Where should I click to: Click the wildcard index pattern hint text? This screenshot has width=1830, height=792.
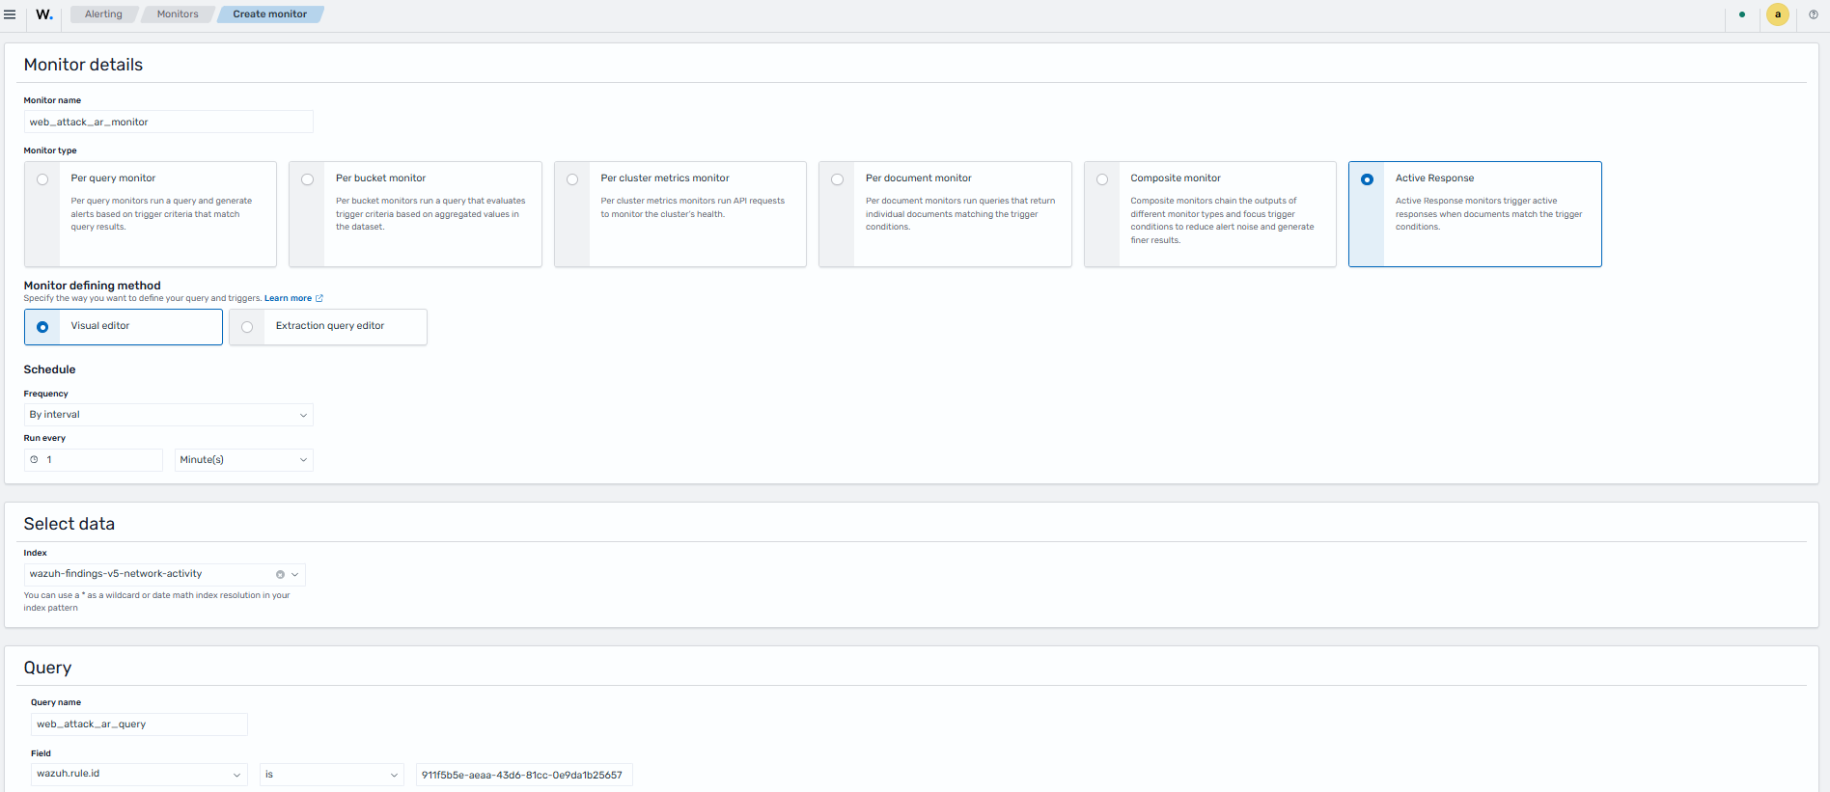point(157,601)
